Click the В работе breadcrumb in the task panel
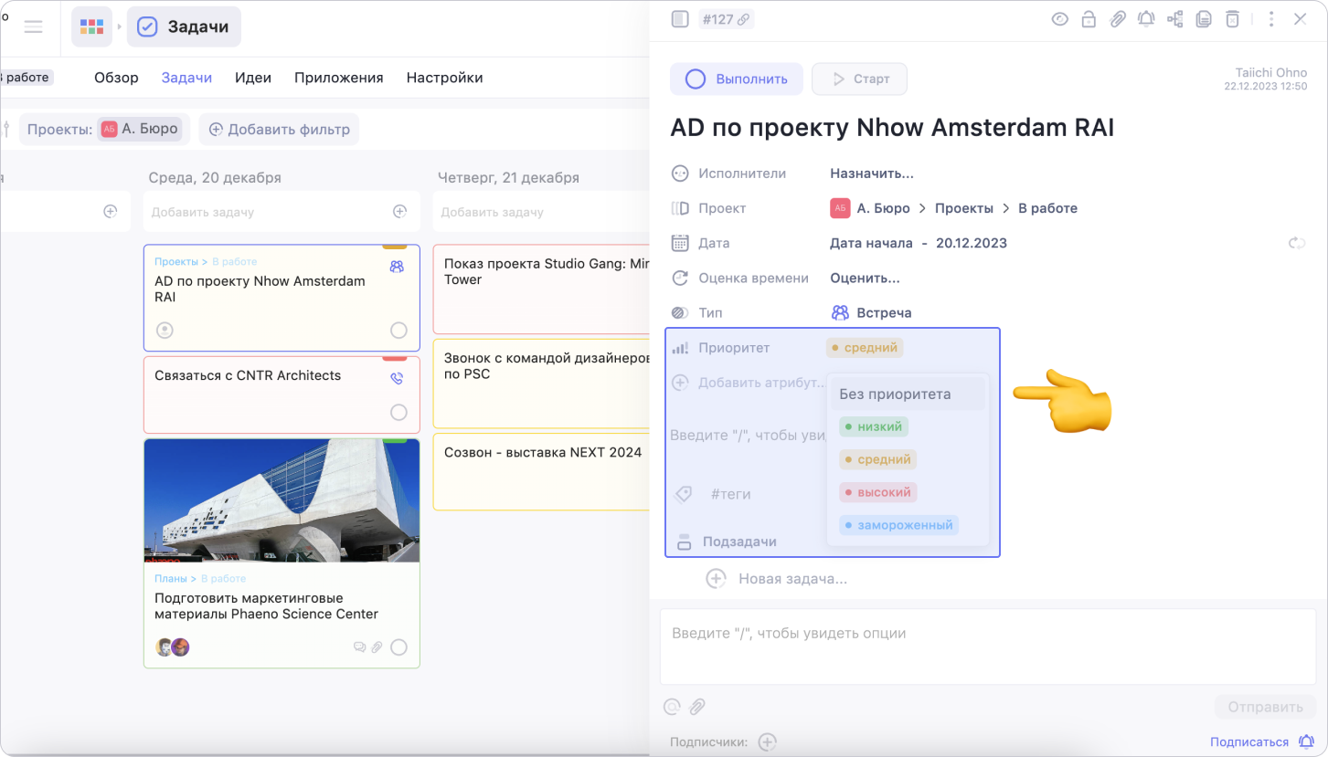Viewport: 1328px width, 757px height. point(1047,208)
